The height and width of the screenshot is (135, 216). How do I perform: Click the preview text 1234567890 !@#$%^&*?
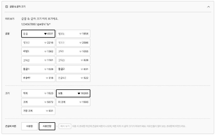[x=36, y=24]
